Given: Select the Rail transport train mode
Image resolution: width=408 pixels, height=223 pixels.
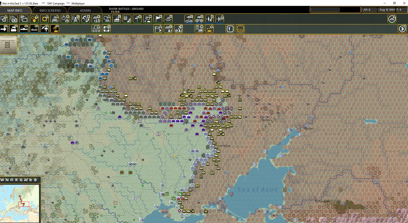Looking at the screenshot, I should (x=14, y=29).
